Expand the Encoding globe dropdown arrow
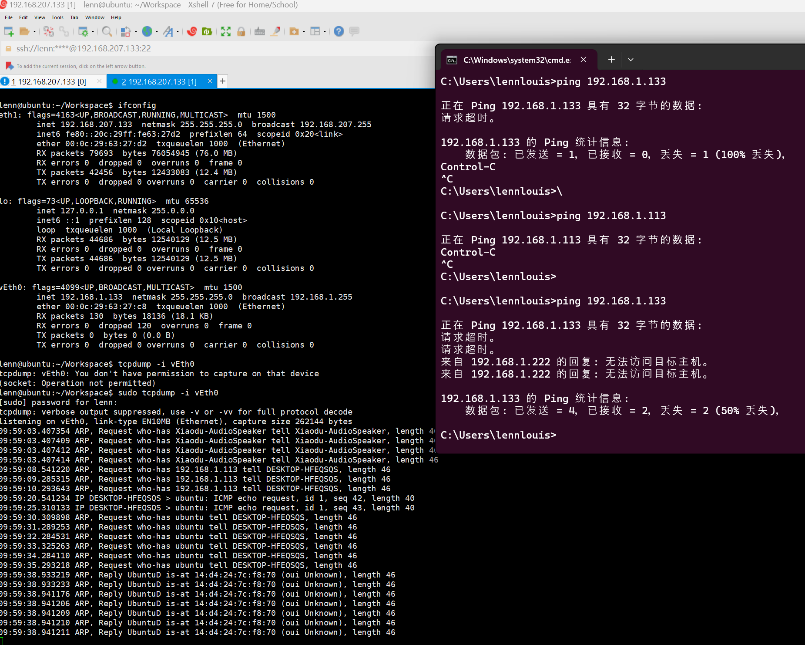This screenshot has height=645, width=805. coord(157,31)
